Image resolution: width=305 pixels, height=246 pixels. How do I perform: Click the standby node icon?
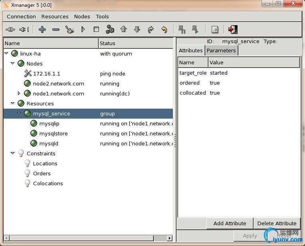pos(182,30)
